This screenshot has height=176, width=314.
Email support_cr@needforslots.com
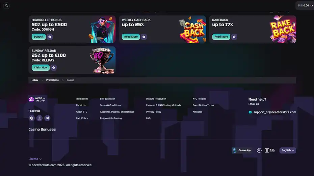pos(274,112)
